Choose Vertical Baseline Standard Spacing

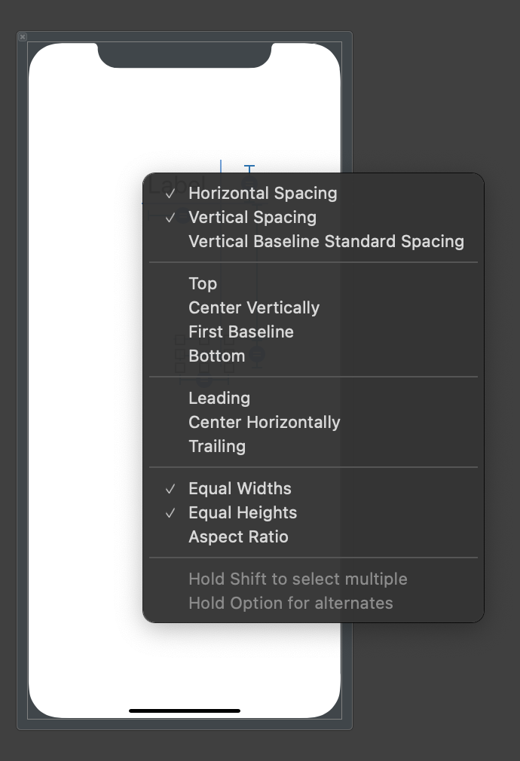(326, 241)
